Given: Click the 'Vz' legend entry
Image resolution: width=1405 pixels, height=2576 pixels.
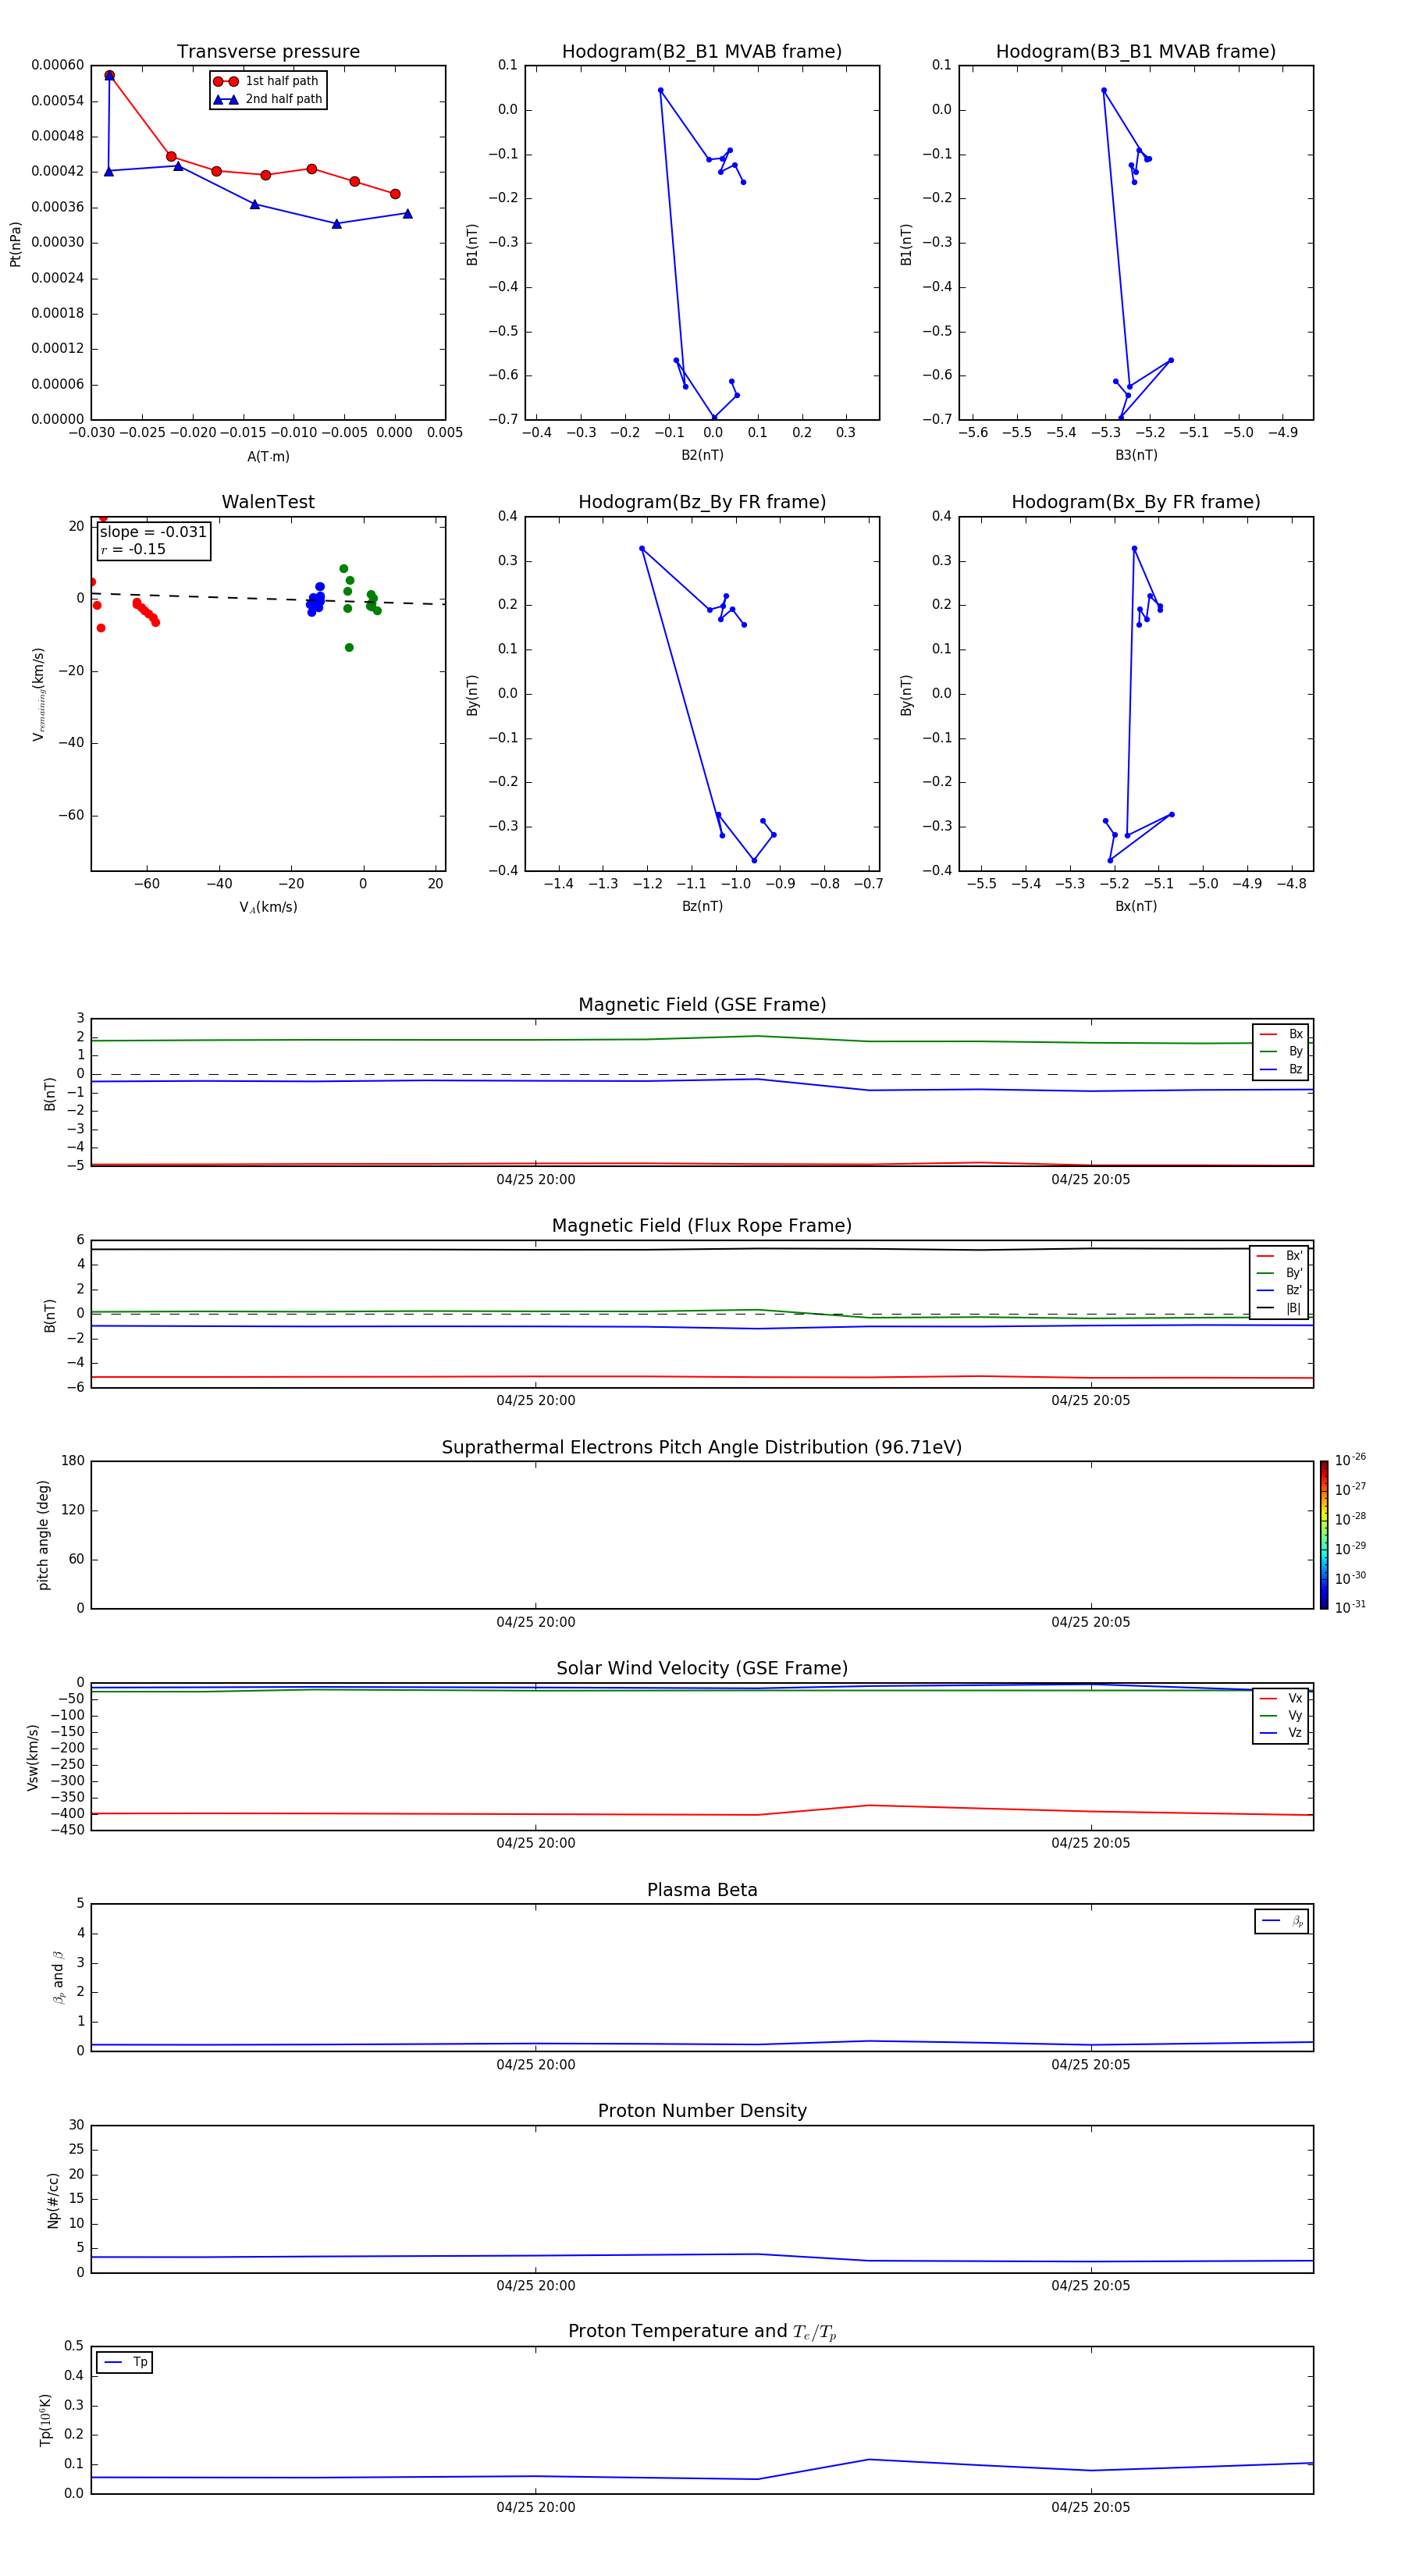Looking at the screenshot, I should (x=1281, y=1733).
